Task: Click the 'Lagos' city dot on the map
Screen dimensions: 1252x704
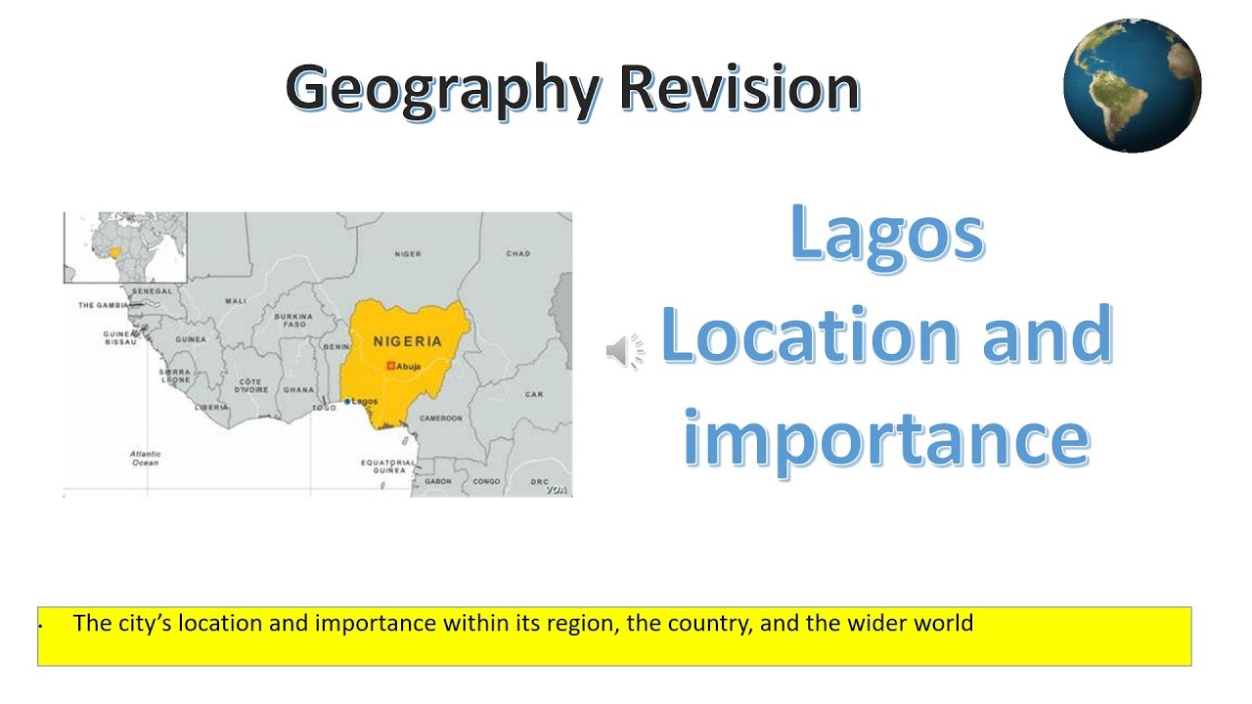Action: tap(347, 401)
